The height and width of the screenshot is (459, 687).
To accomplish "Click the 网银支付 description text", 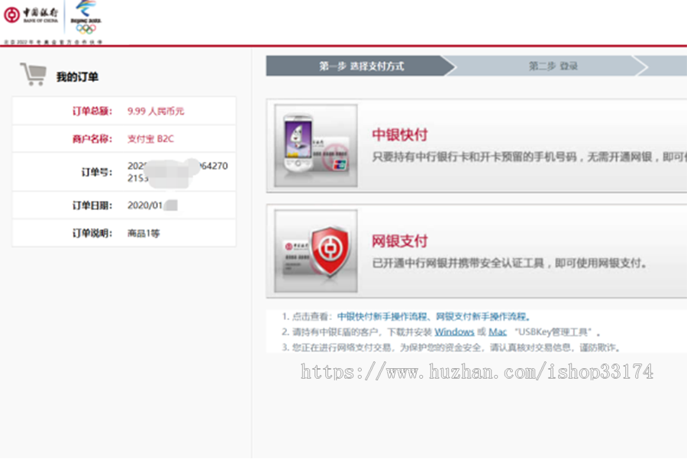I will [509, 263].
